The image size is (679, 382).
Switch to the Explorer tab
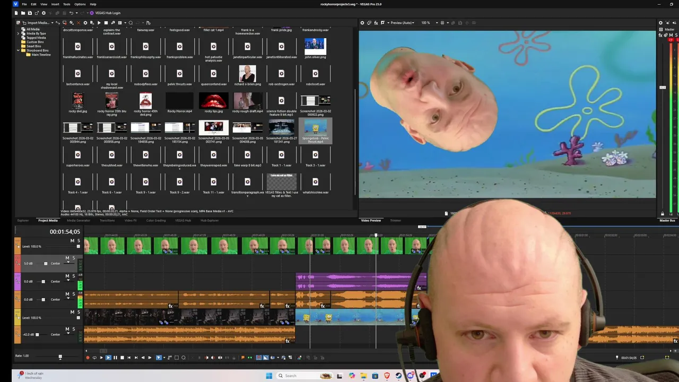pos(23,220)
